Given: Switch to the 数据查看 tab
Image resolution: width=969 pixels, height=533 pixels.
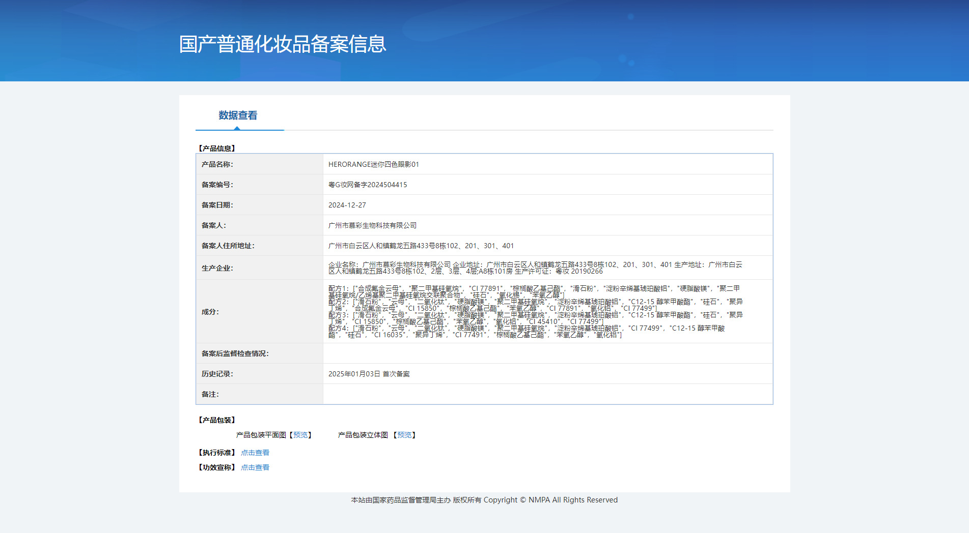Looking at the screenshot, I should coord(238,115).
